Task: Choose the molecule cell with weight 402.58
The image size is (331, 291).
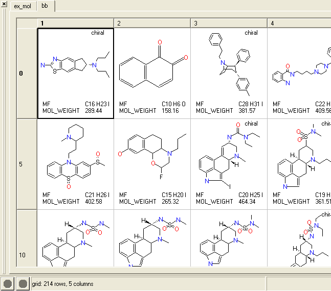Action: [76, 164]
